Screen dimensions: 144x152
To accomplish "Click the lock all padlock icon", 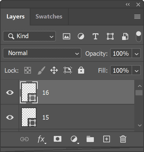I will 81,70.
